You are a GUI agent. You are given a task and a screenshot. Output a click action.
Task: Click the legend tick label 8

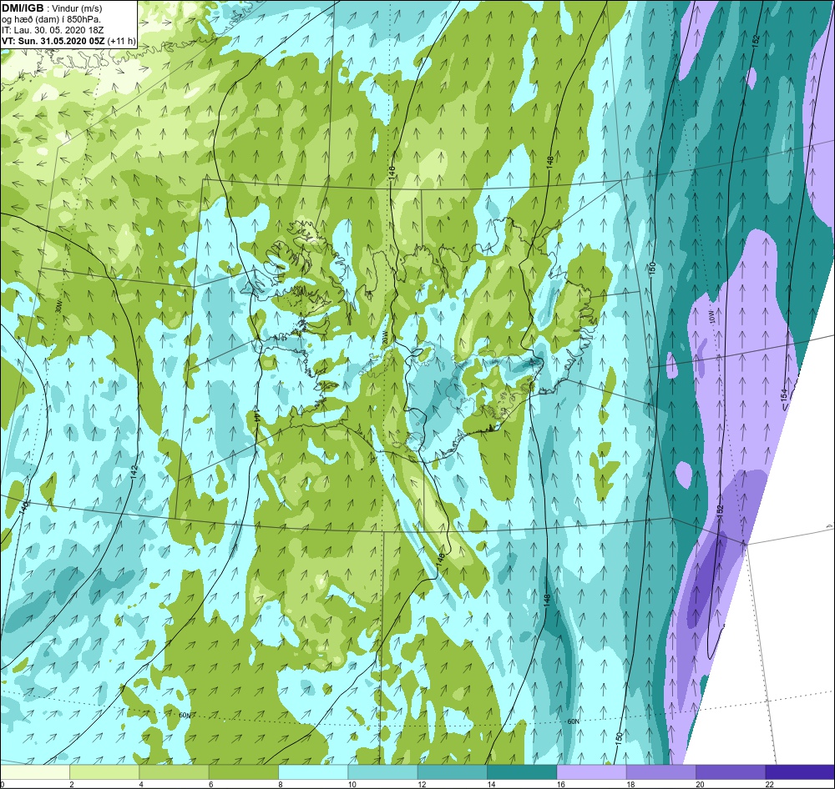[280, 784]
